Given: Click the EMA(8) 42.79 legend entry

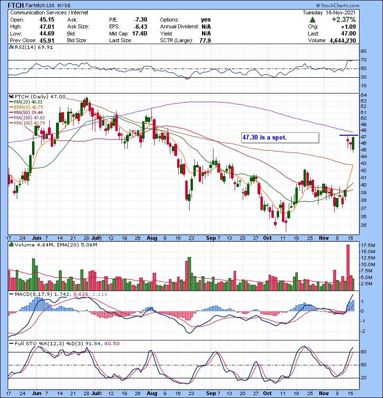Looking at the screenshot, I should 26,107.
